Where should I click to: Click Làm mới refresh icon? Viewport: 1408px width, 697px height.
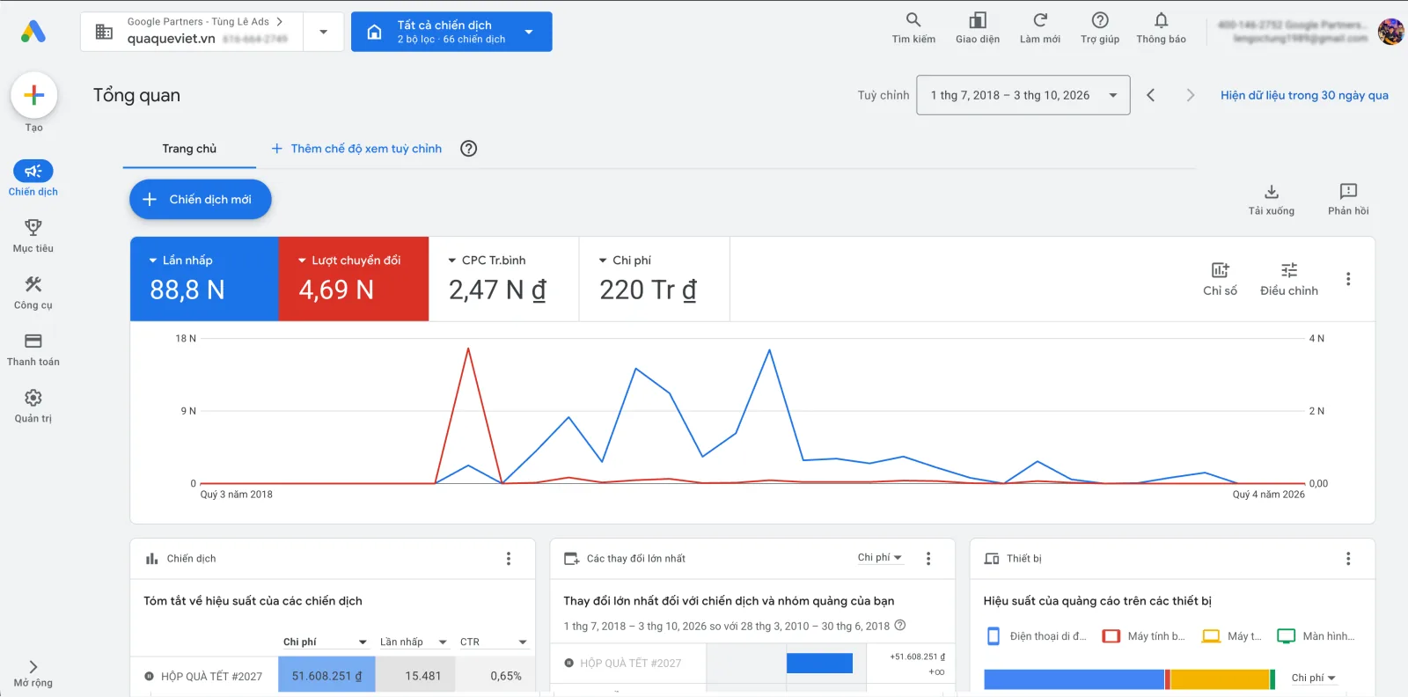click(x=1040, y=28)
